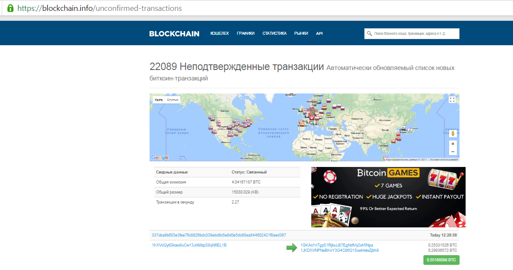Open sender address 1KXVcQytS9ces link
This screenshot has height=270, width=513.
click(189, 245)
